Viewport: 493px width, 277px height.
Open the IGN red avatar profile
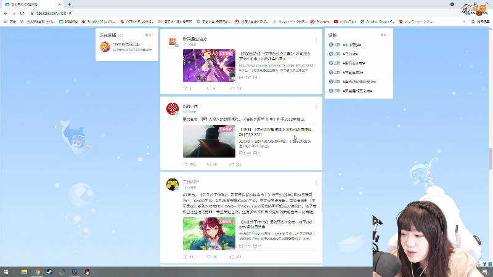point(173,109)
